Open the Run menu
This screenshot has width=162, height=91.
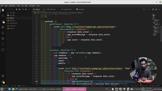click(x=26, y=6)
